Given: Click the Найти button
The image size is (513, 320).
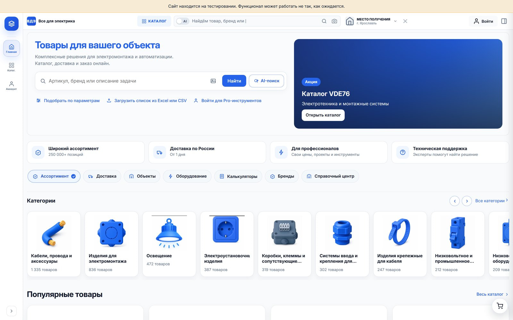Looking at the screenshot, I should click(234, 81).
